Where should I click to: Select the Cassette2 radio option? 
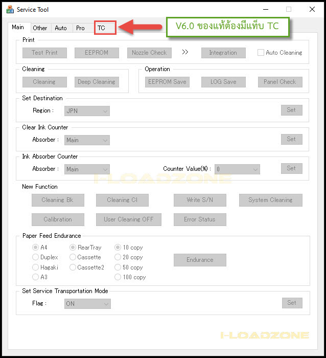click(73, 267)
